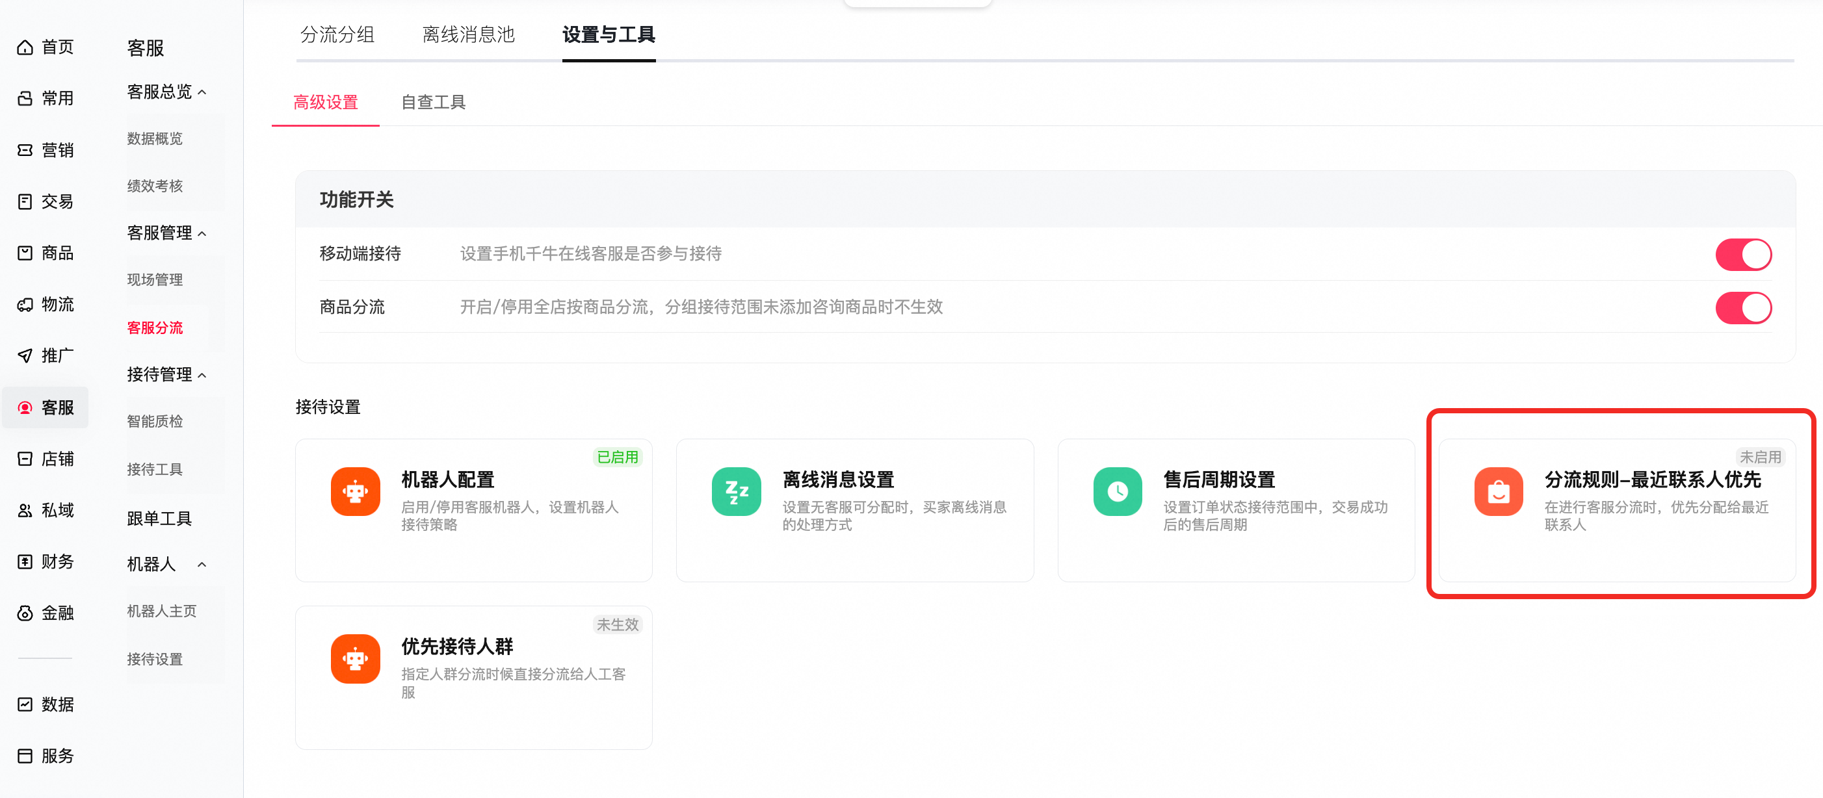The height and width of the screenshot is (798, 1823).
Task: Toggle the 移动端接待 switch
Action: [1743, 254]
